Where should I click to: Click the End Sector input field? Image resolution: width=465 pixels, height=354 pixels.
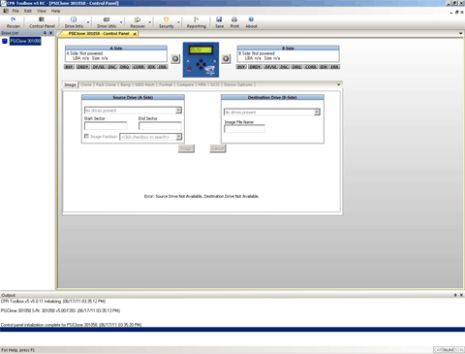coord(160,126)
